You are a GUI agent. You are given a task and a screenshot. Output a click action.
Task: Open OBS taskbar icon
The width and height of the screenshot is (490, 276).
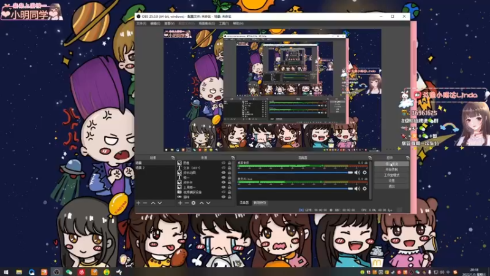[x=56, y=272]
